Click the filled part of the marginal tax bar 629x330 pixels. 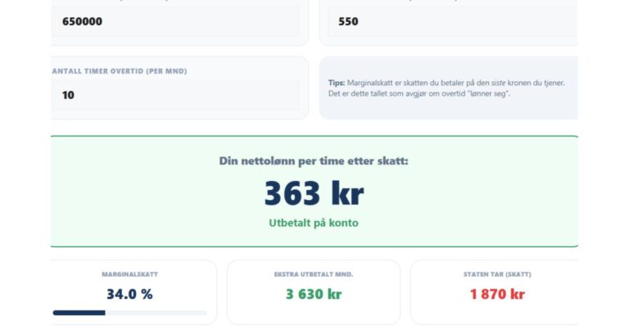tap(79, 313)
